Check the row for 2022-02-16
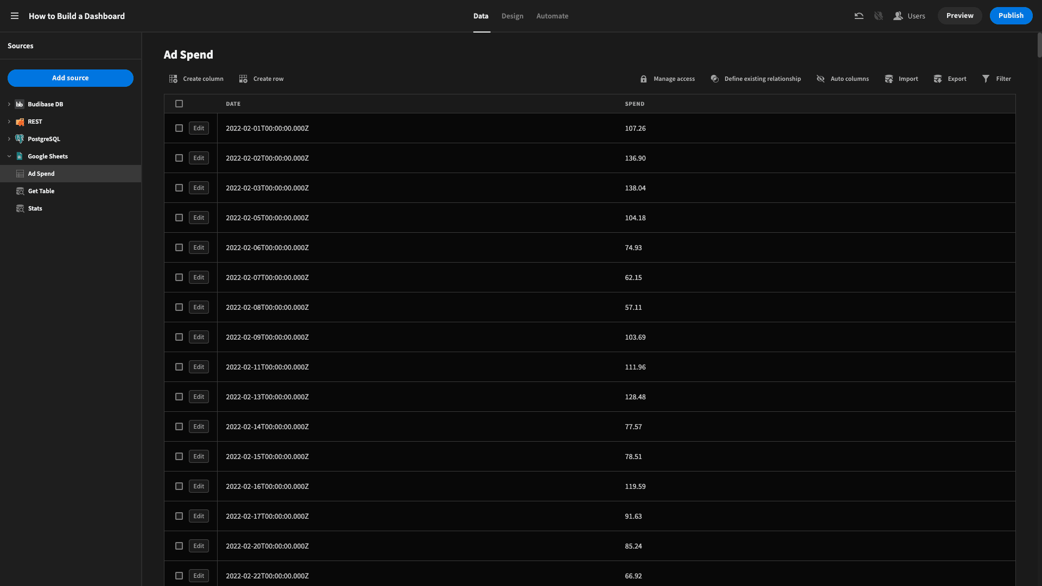The height and width of the screenshot is (586, 1042). coord(179,486)
